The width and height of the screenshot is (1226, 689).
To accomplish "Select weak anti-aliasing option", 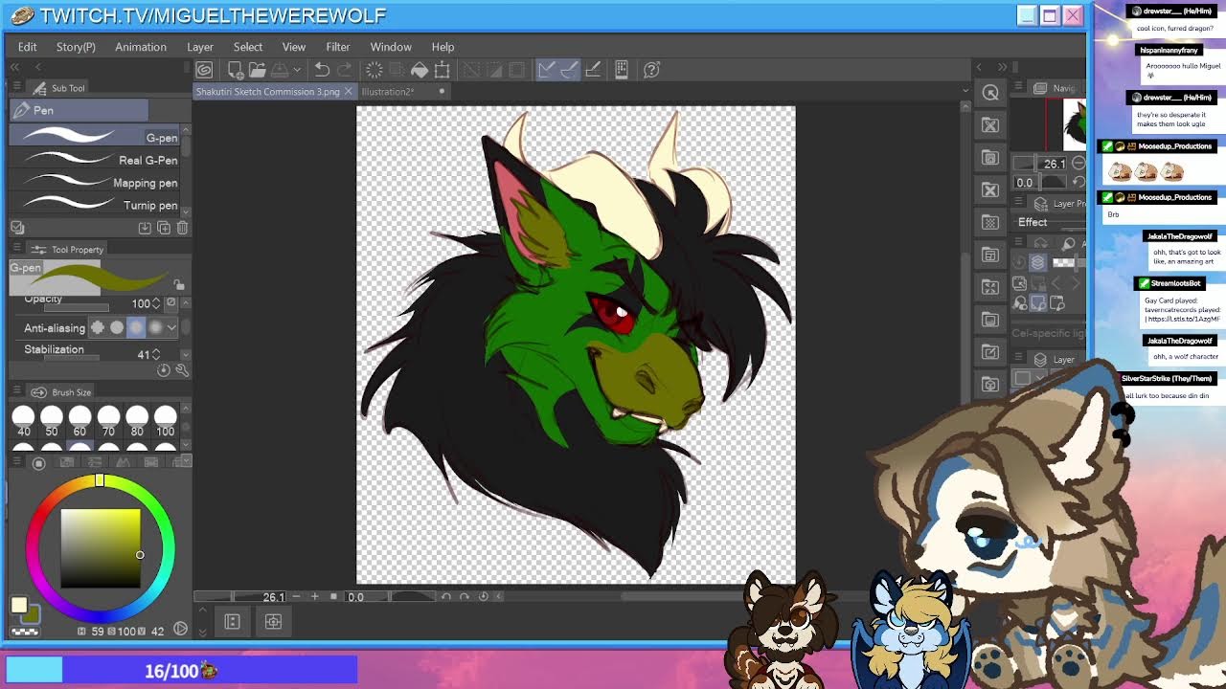I will click(x=117, y=327).
